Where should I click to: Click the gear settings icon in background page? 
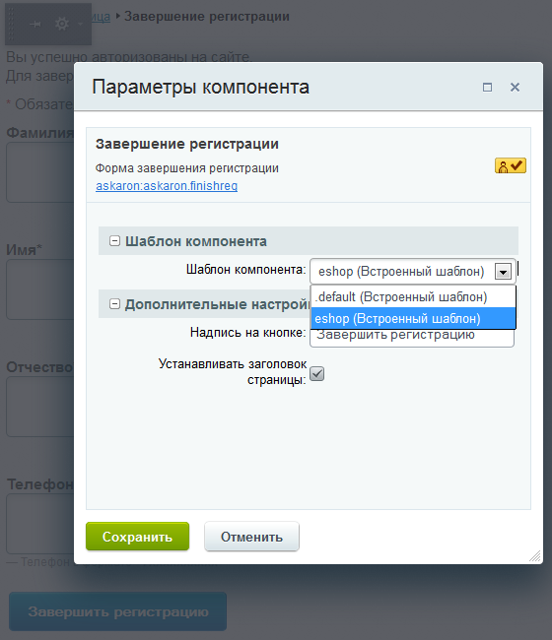click(x=62, y=24)
